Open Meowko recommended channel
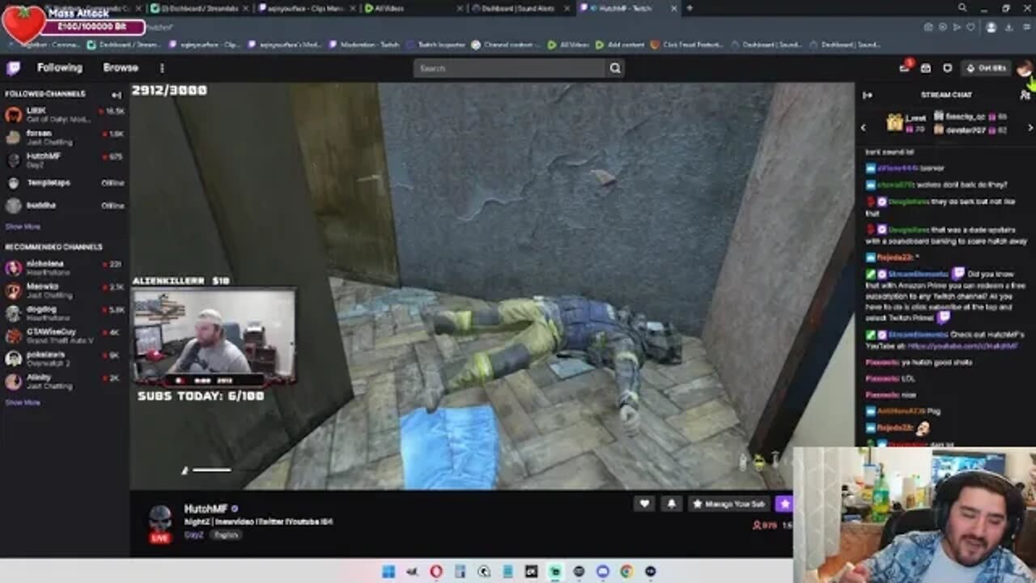The width and height of the screenshot is (1036, 583). [x=65, y=290]
